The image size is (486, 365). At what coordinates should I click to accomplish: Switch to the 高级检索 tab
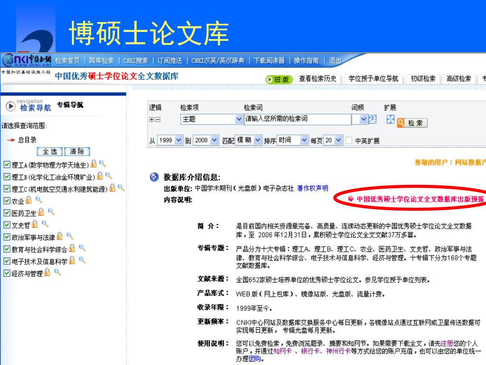pos(459,79)
